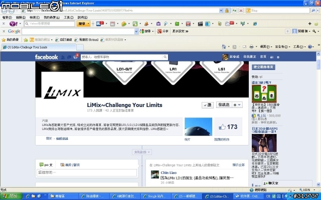Open Yahoo toolbar mail icon with red badge

100,23
